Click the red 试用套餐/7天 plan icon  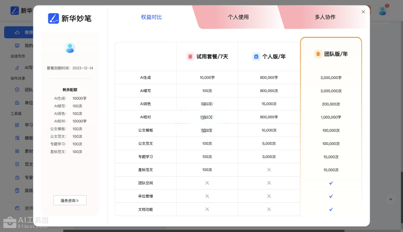click(190, 56)
